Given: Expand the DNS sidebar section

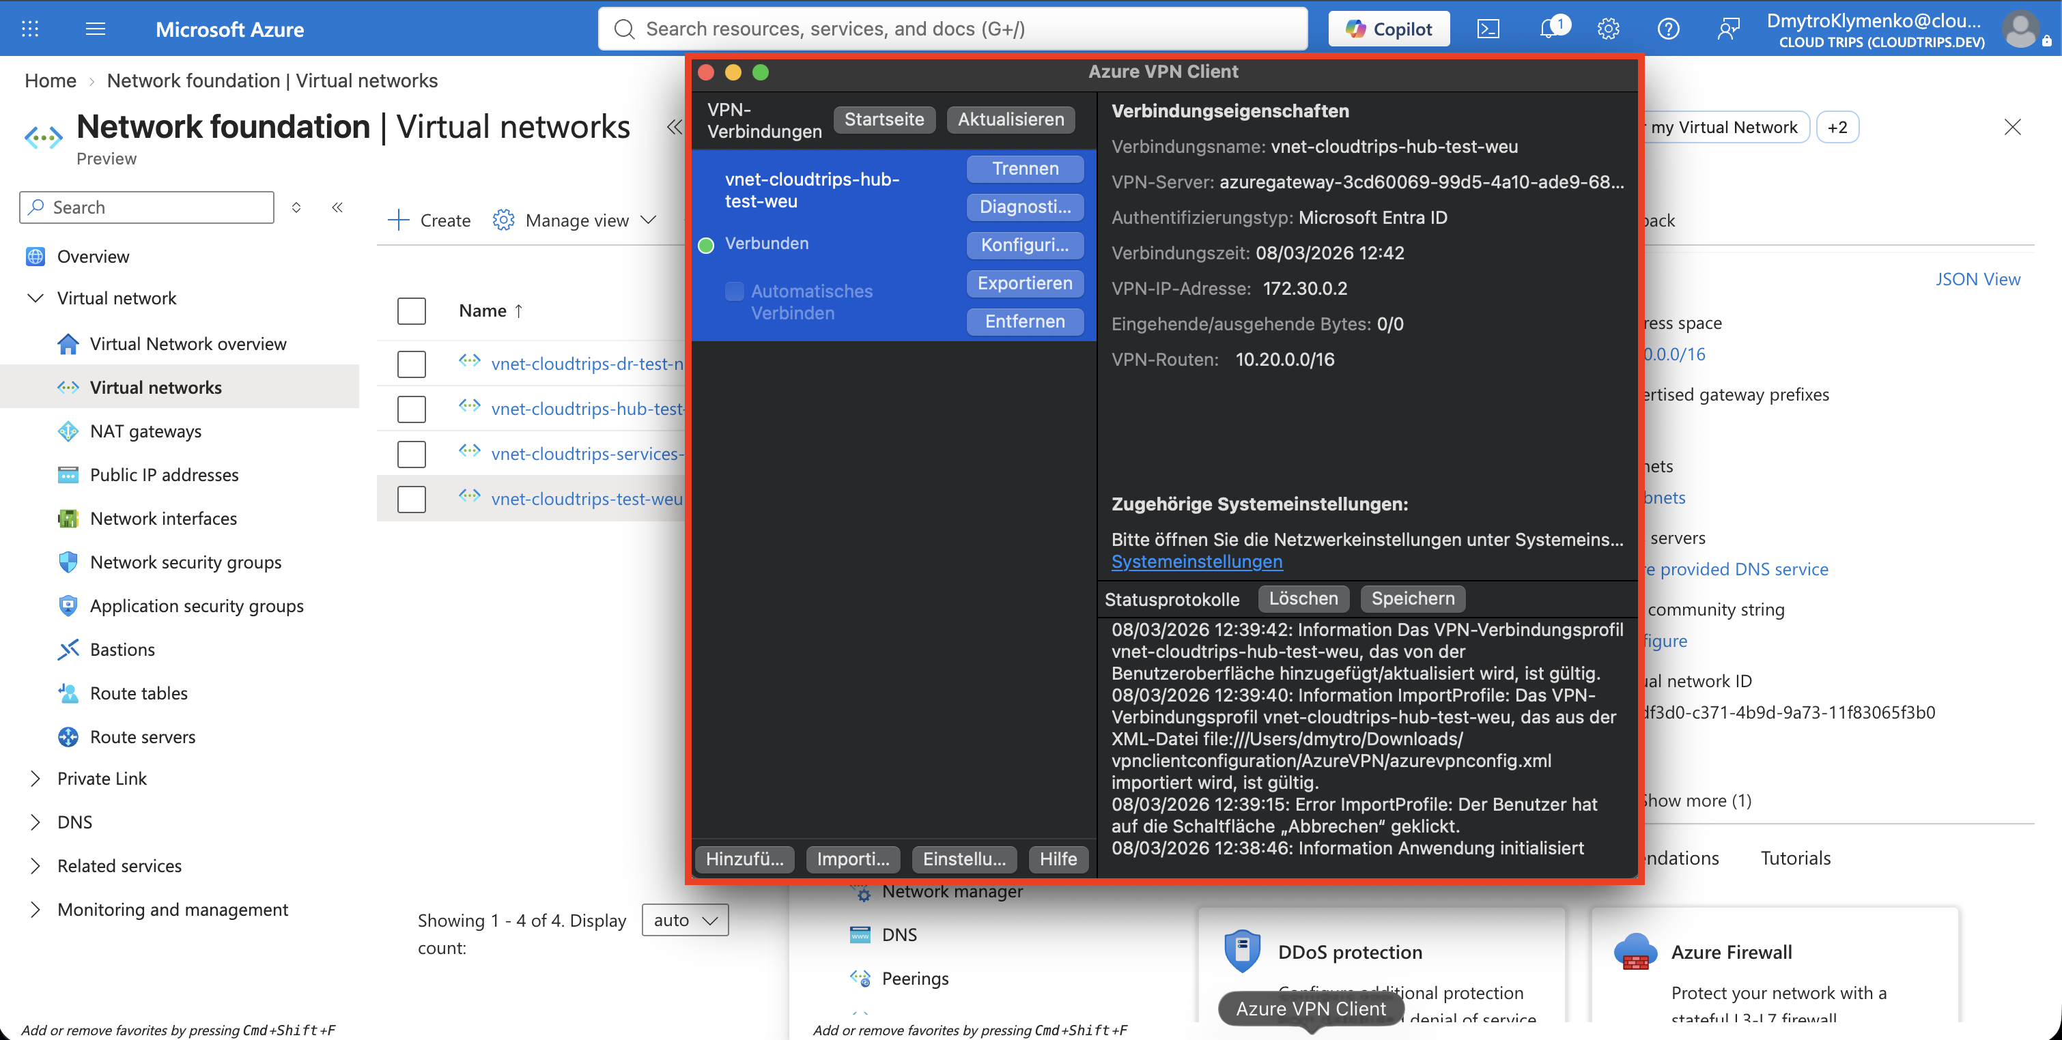Looking at the screenshot, I should (x=36, y=822).
